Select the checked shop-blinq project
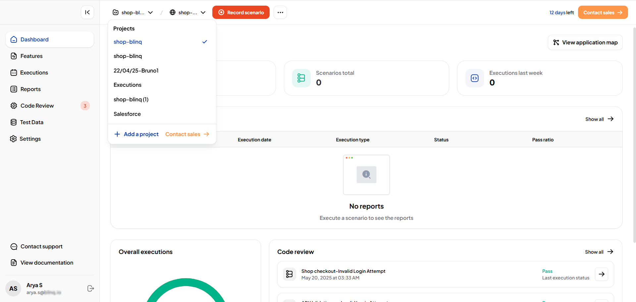Viewport: 636px width, 302px height. point(128,42)
